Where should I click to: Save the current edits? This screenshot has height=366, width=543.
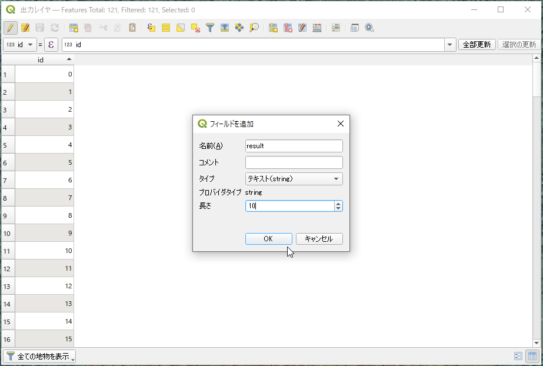pos(39,28)
